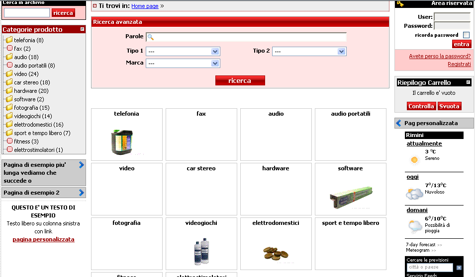
Task: Click the elettrostimolatori red icon
Action: pyautogui.click(x=9, y=149)
